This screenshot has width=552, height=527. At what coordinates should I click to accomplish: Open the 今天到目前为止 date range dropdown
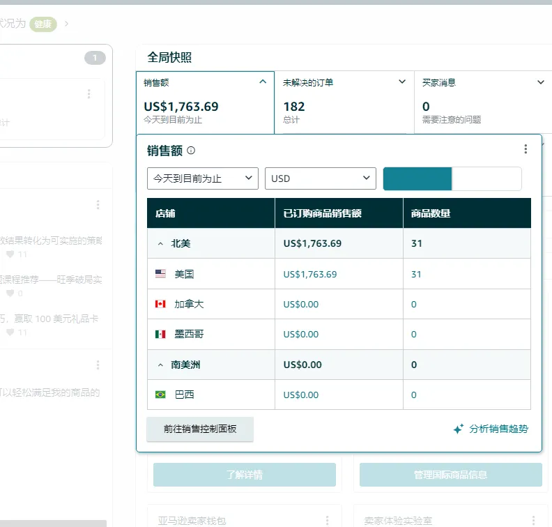click(203, 178)
